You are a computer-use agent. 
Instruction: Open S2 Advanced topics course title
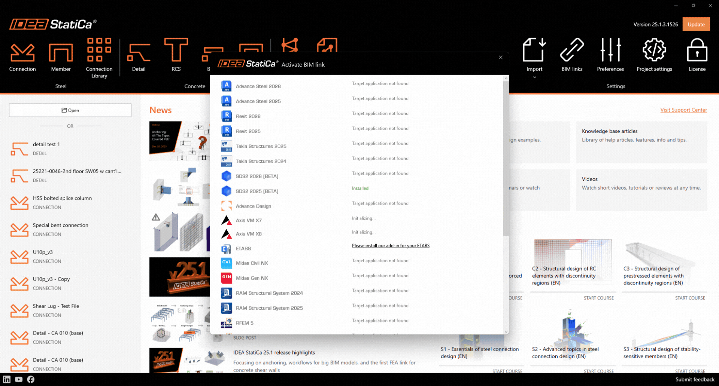point(565,353)
